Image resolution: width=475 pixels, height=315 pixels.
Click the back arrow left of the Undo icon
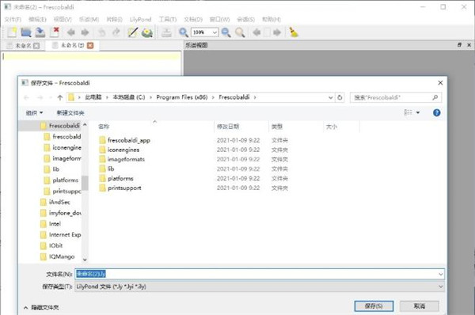click(71, 32)
